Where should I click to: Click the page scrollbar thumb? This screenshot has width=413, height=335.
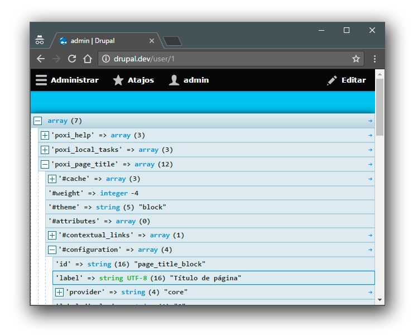380,107
